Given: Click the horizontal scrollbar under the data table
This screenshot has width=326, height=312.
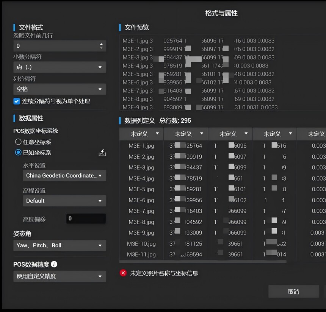Looking at the screenshot, I should 203,262.
